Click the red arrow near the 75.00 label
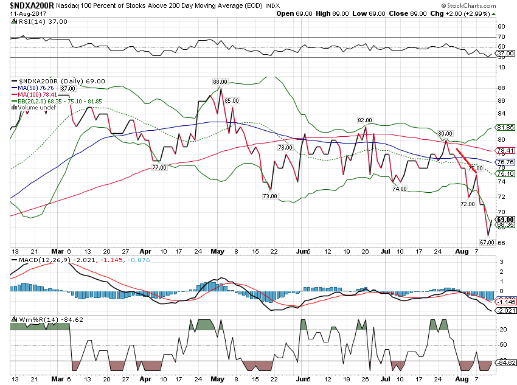517x385 pixels. pos(467,161)
